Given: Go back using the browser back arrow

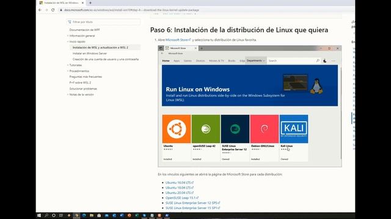Looking at the screenshot, I should click(40, 10).
